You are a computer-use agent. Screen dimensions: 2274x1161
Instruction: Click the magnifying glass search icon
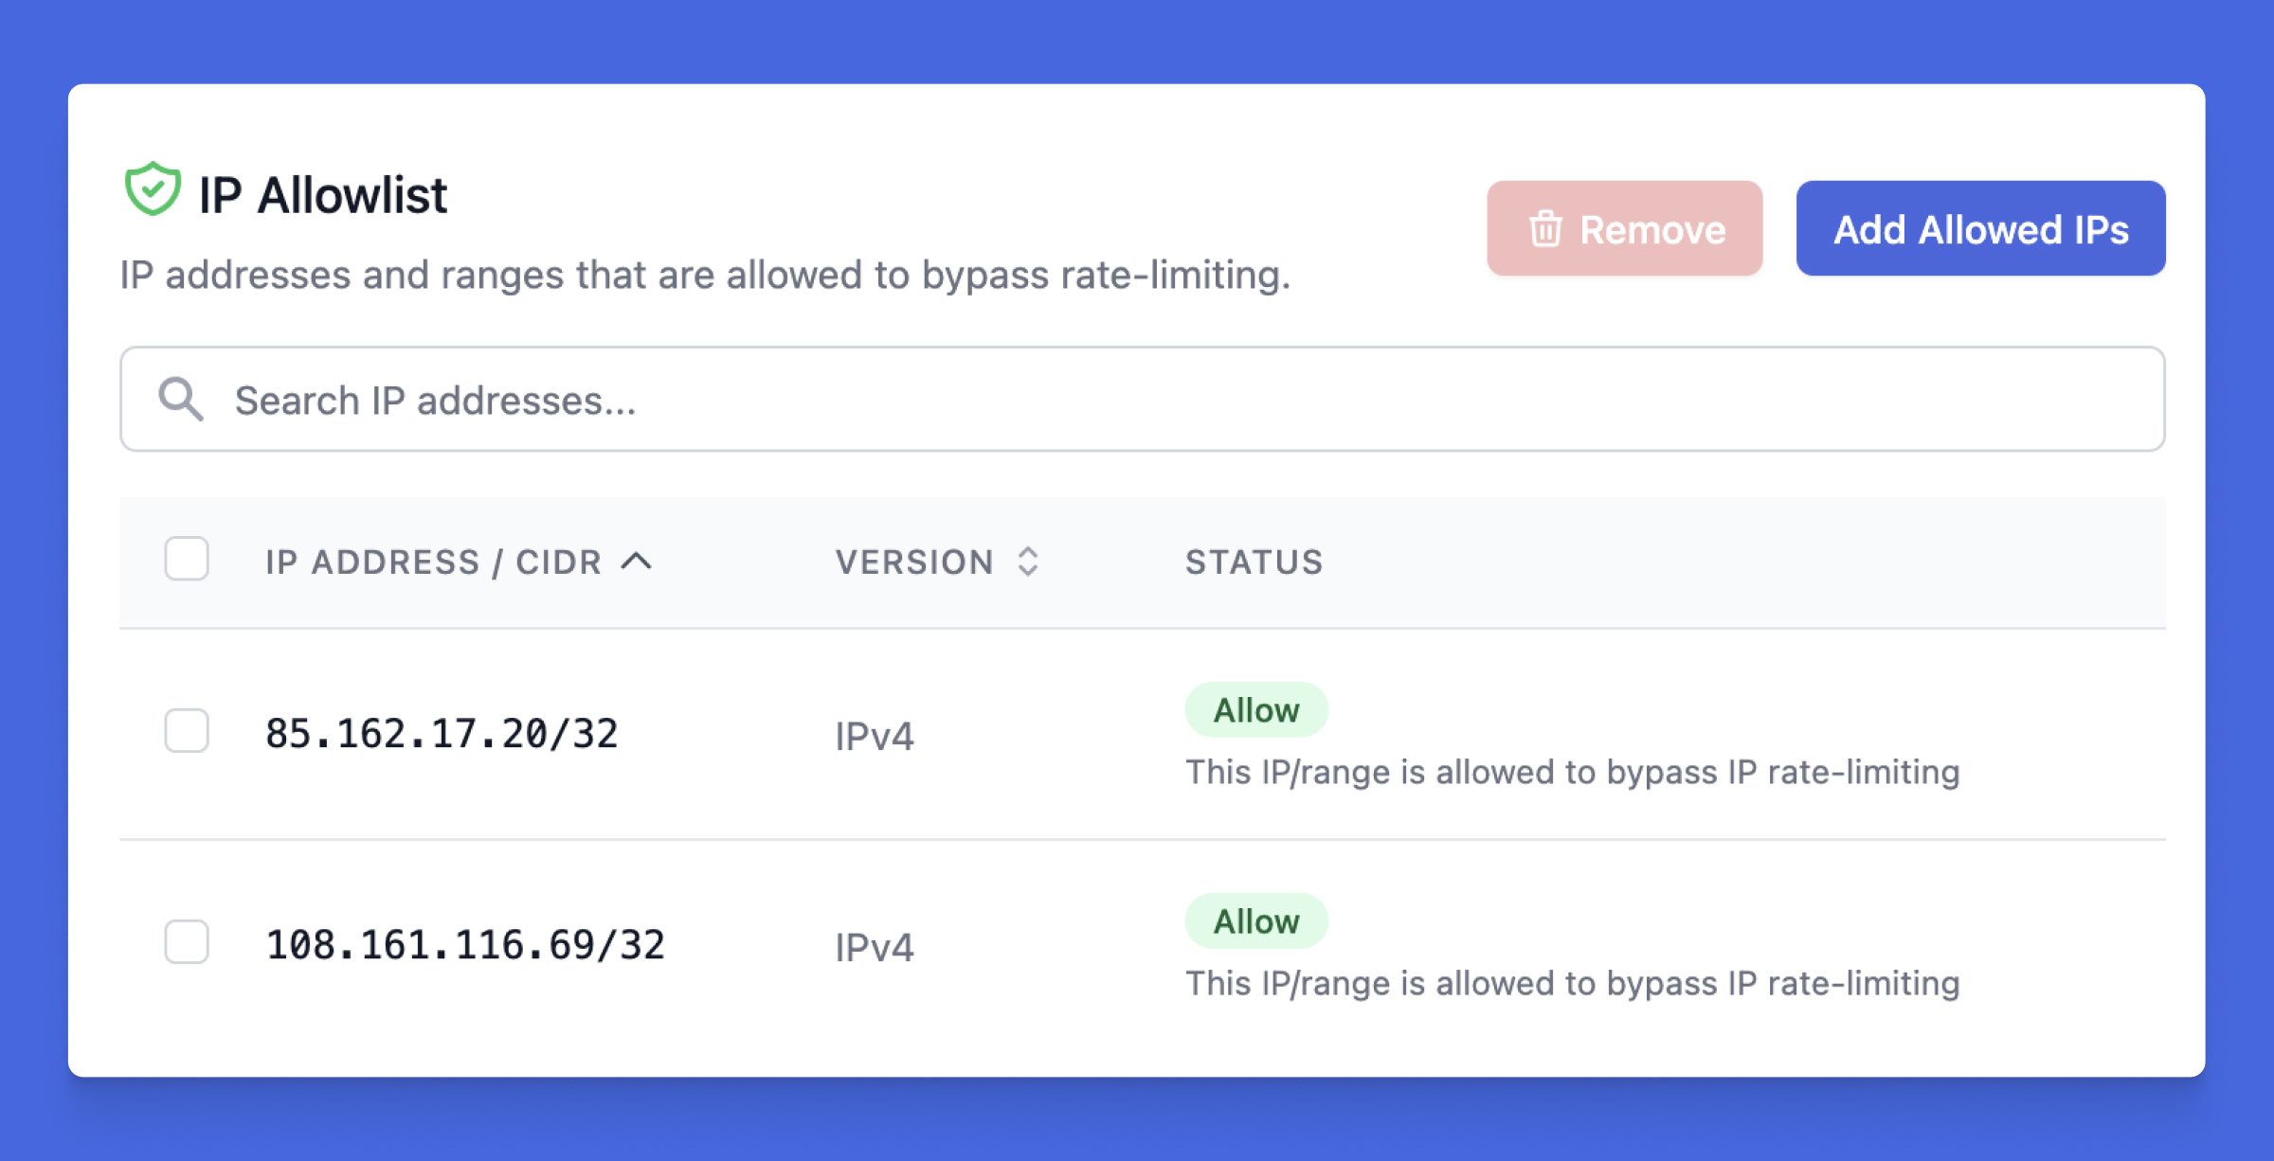coord(180,399)
